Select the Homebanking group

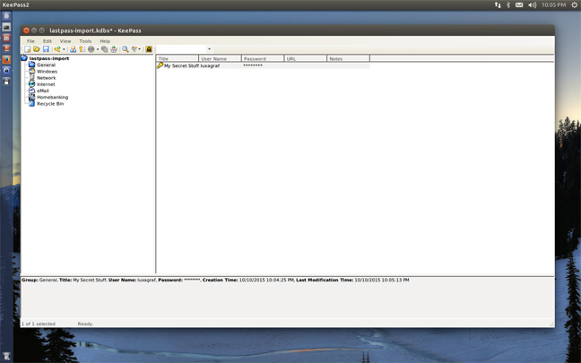point(52,98)
